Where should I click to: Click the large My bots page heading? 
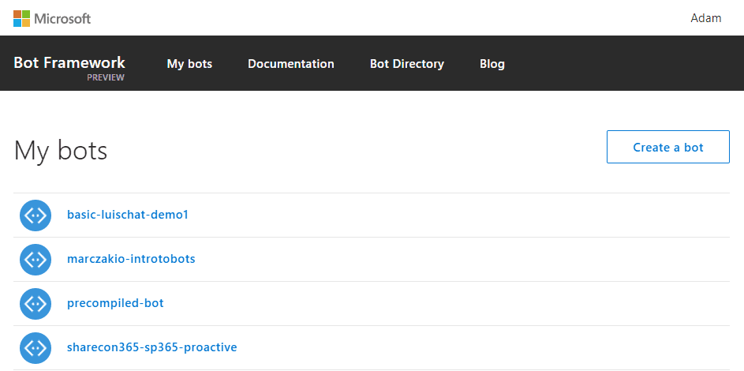pyautogui.click(x=61, y=150)
